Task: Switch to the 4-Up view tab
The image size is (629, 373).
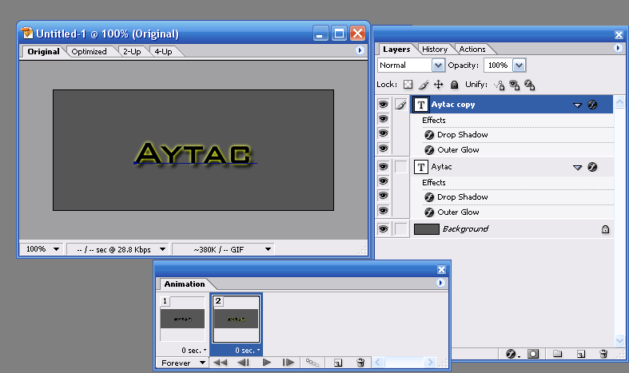Action: [x=163, y=51]
